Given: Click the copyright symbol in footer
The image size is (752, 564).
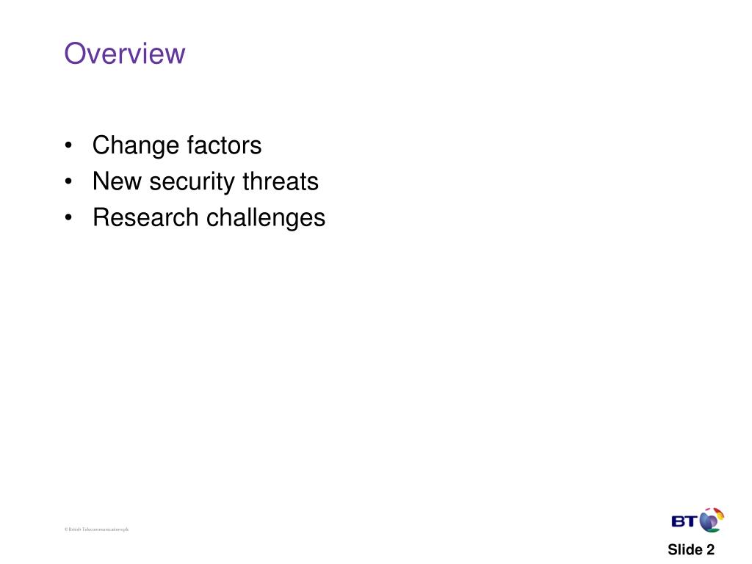Looking at the screenshot, I should click(66, 529).
